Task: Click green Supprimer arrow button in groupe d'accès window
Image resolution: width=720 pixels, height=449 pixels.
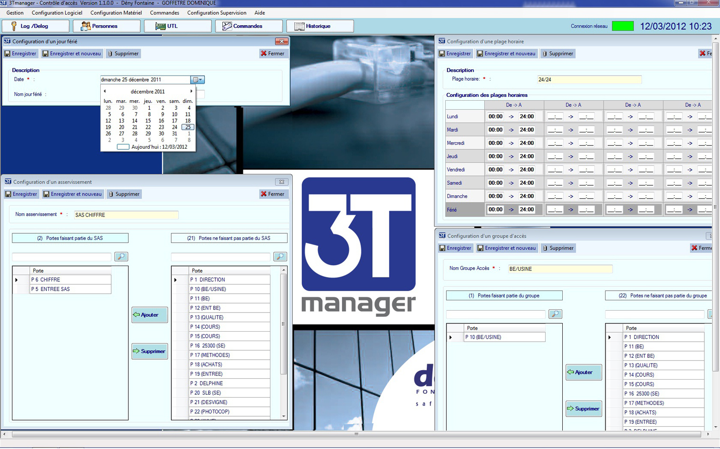Action: pos(584,409)
